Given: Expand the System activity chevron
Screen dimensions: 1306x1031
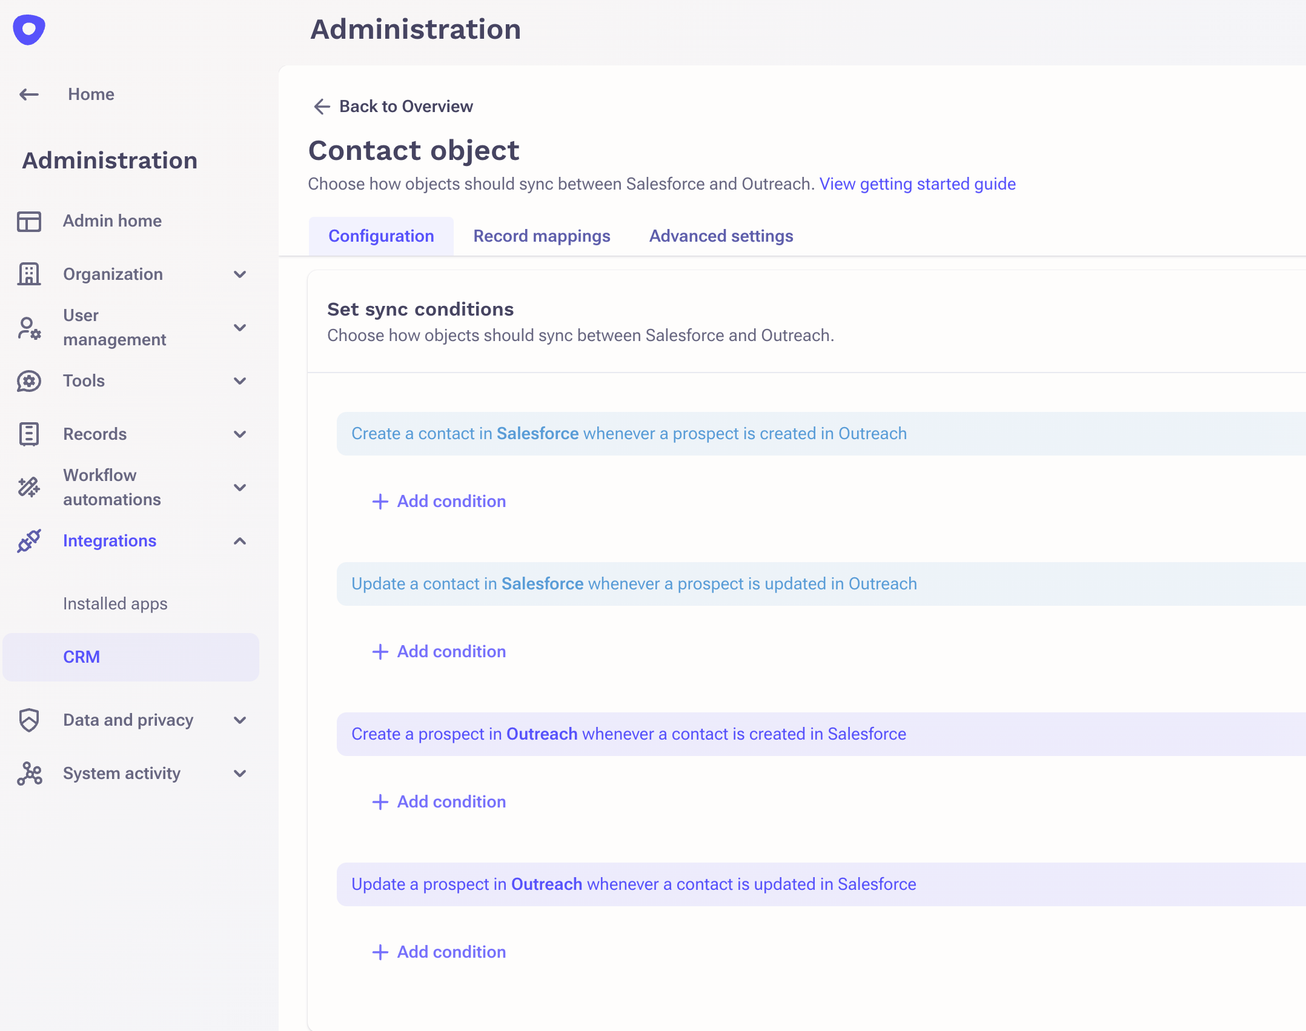Looking at the screenshot, I should pyautogui.click(x=240, y=774).
